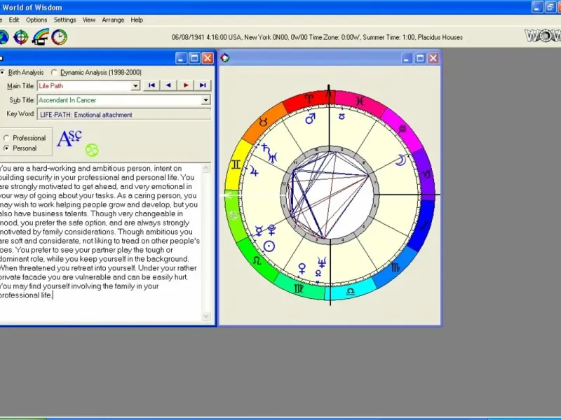Click the Moon symbol in the chart
Image resolution: width=561 pixels, height=420 pixels.
click(x=400, y=160)
